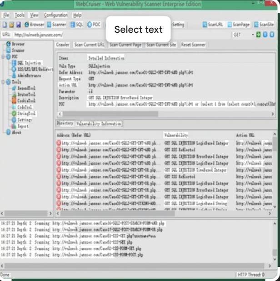The image size is (280, 281).
Task: Select Scanner in the left tree
Action: [x=15, y=50]
